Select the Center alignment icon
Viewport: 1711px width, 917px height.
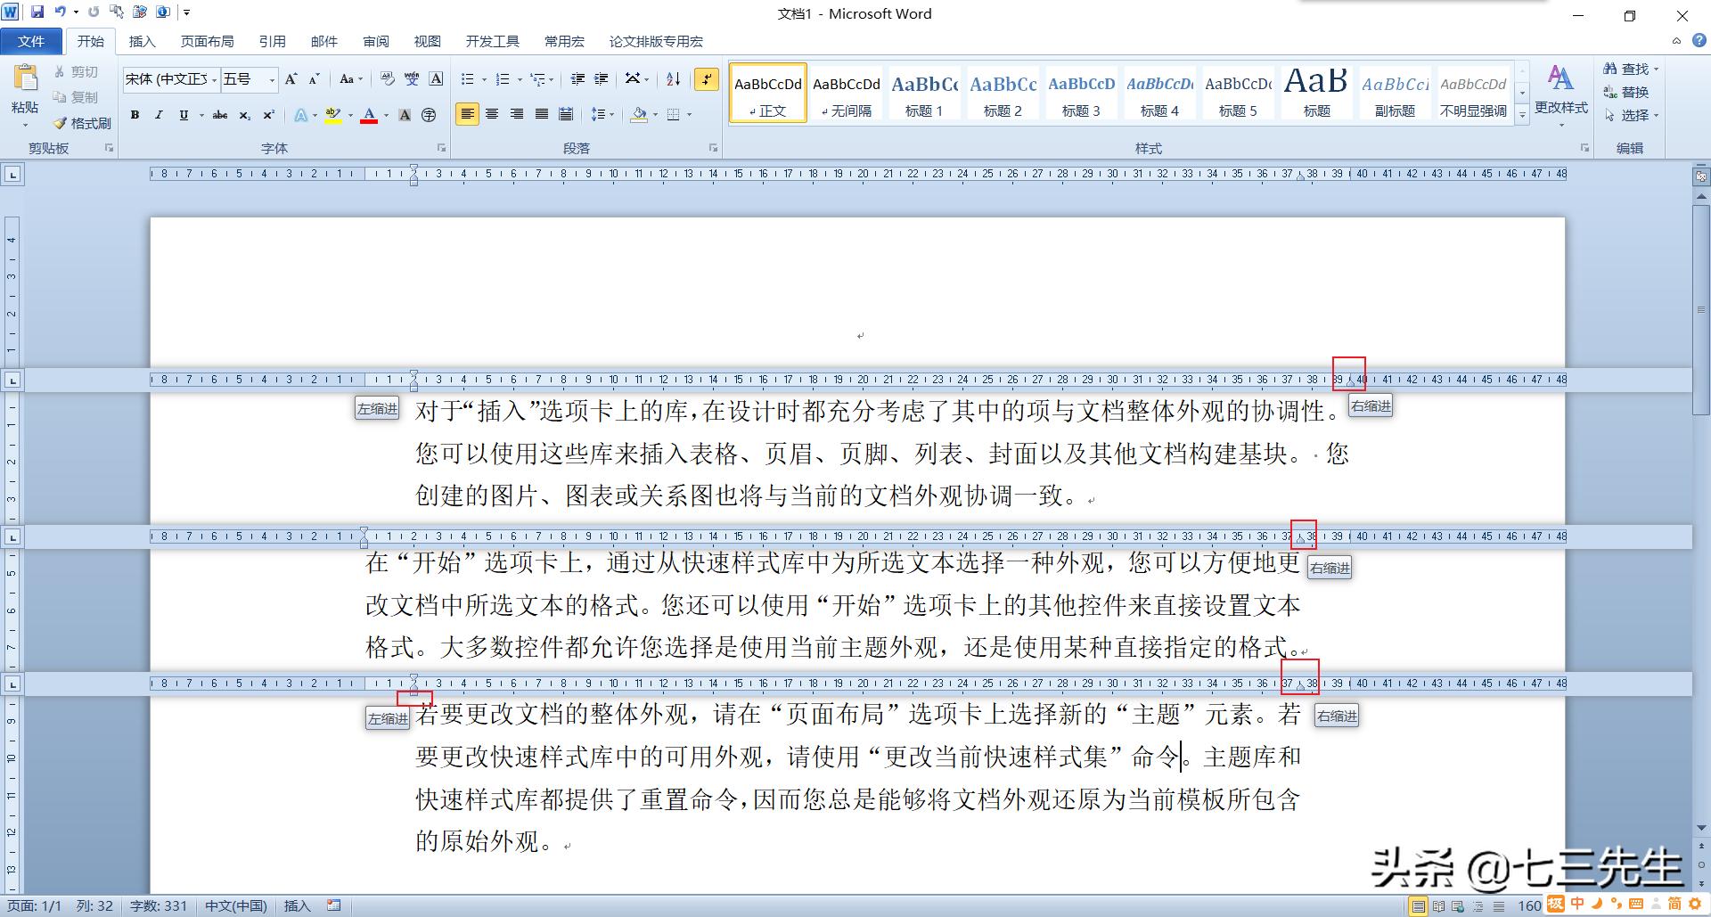(x=493, y=114)
